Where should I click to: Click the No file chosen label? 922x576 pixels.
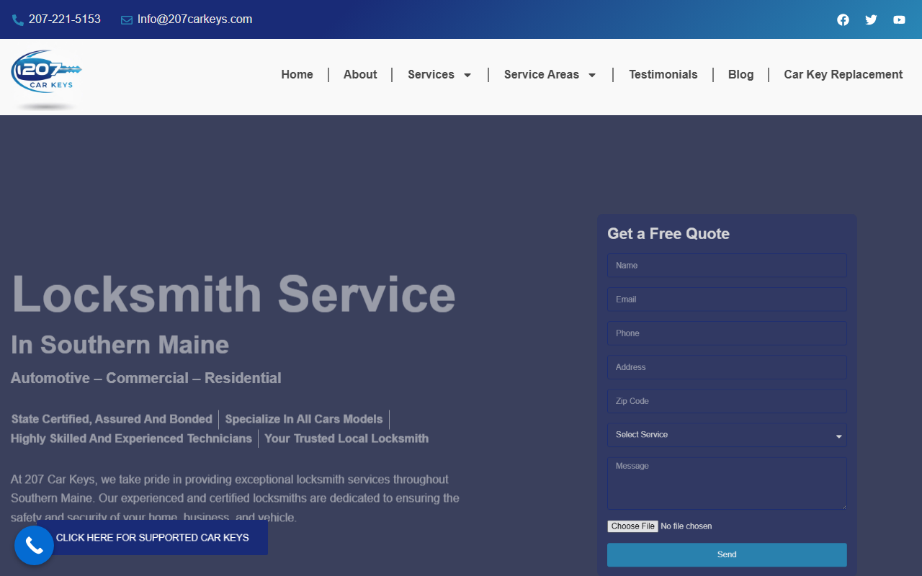point(686,526)
